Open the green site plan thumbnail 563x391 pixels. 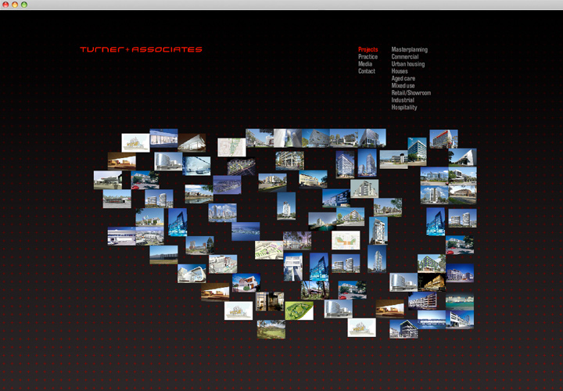(x=299, y=310)
